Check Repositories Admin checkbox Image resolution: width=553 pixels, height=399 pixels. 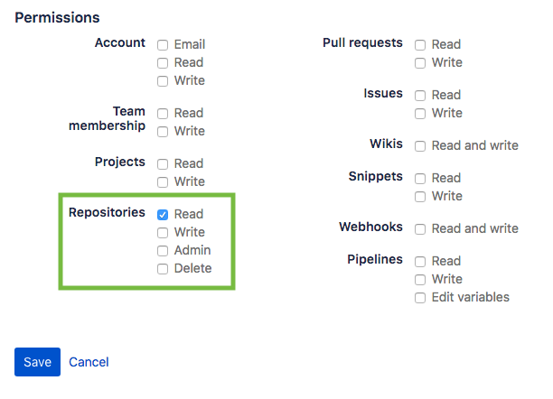coord(163,251)
